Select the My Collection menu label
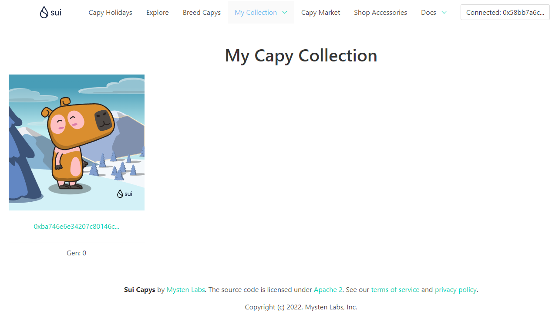552x319 pixels. (x=256, y=12)
